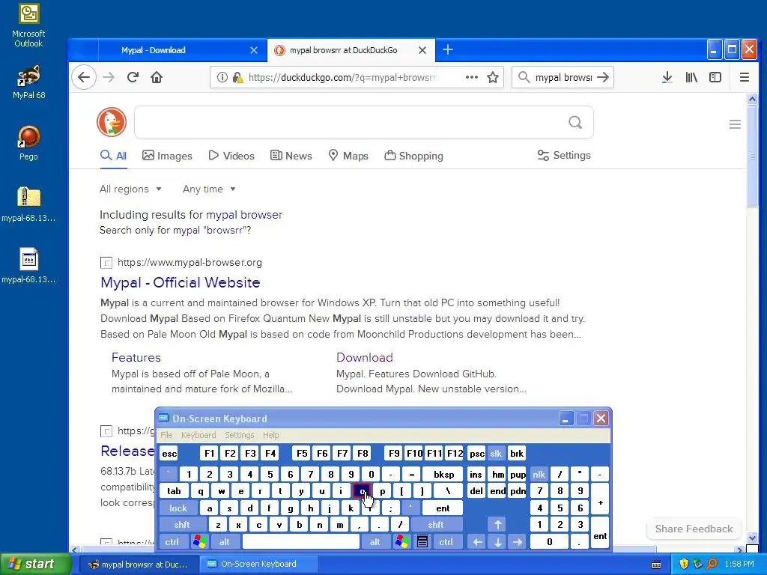Select the Pego desktop shortcut
Viewport: 767px width, 575px height.
click(28, 143)
